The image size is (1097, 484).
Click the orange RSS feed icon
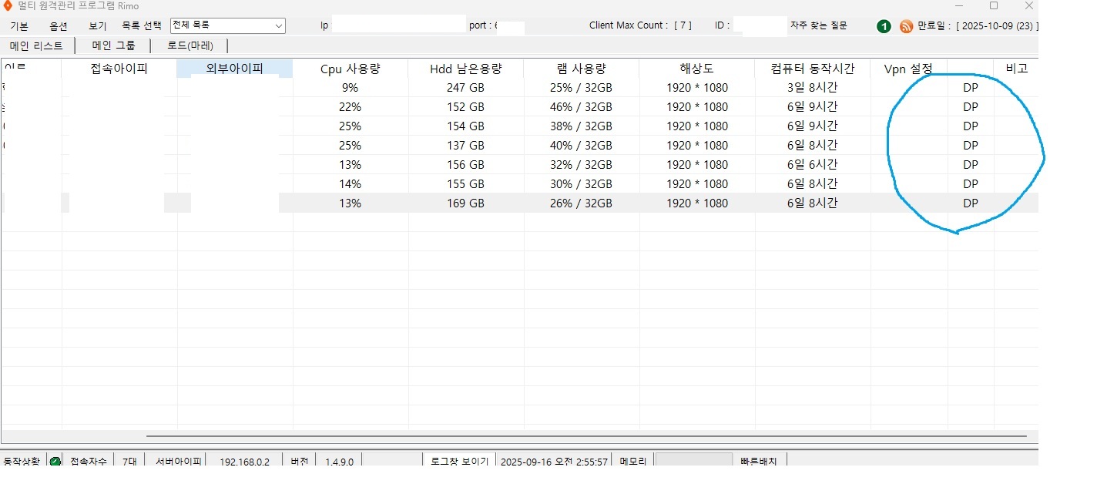(x=906, y=26)
